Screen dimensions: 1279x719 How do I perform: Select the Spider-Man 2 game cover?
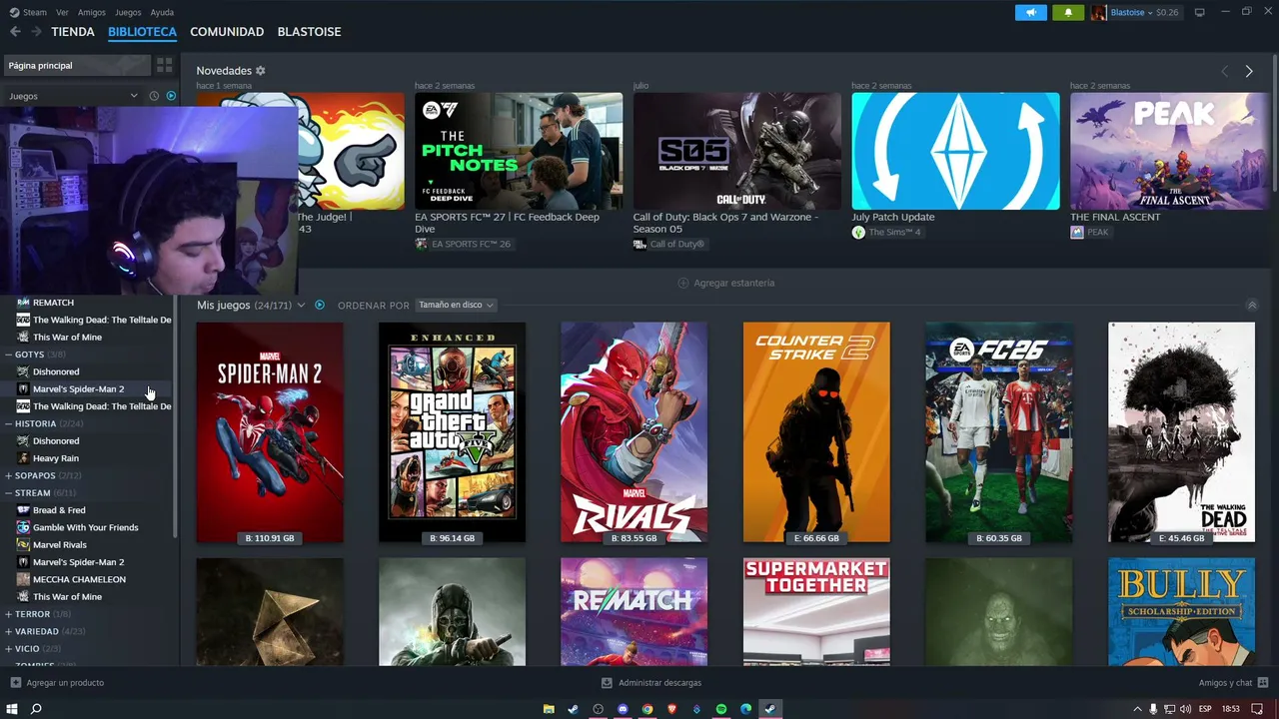(270, 432)
